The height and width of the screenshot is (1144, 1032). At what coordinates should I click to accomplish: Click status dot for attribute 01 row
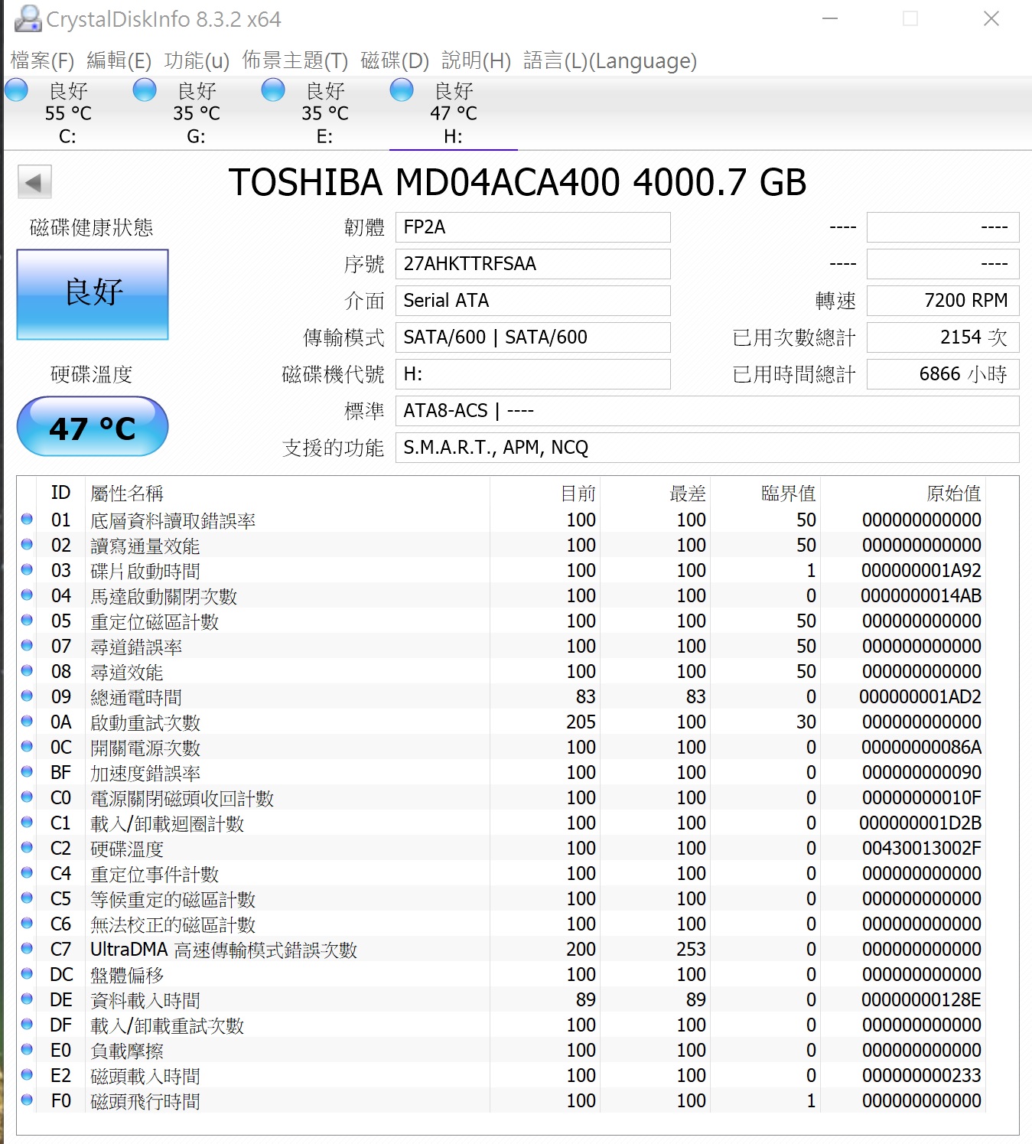click(27, 520)
